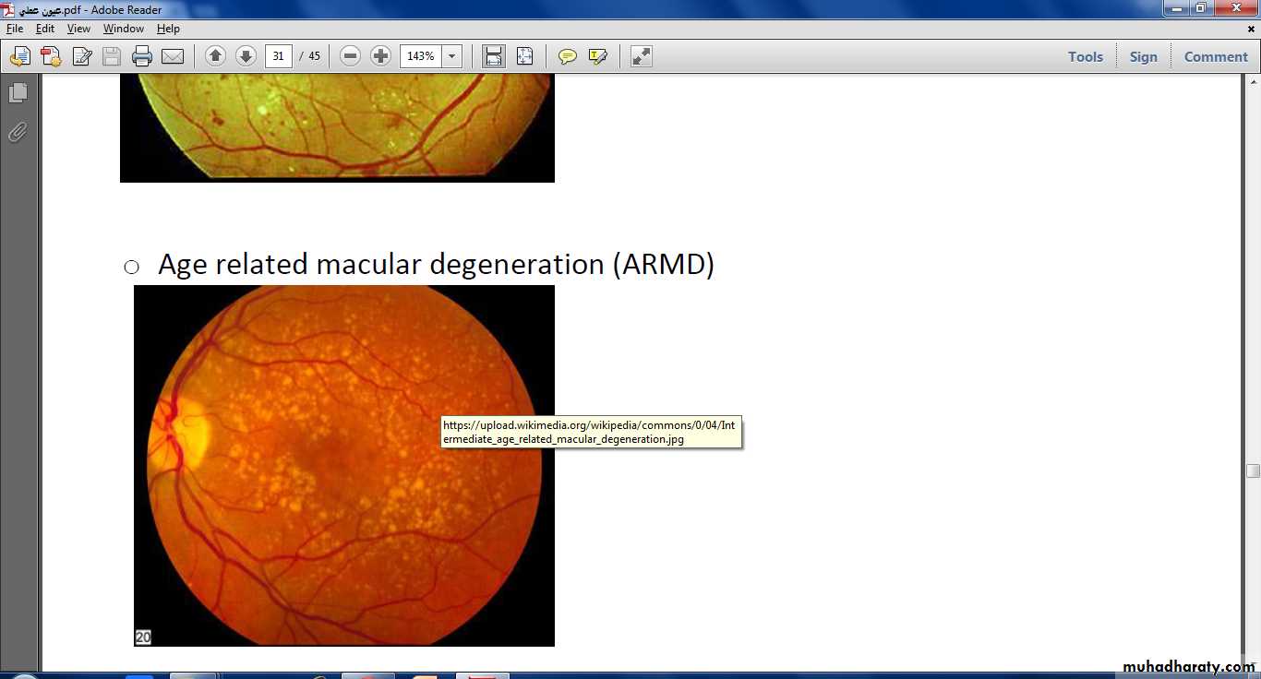The height and width of the screenshot is (679, 1261).
Task: Print the document using the printer icon
Action: click(141, 57)
